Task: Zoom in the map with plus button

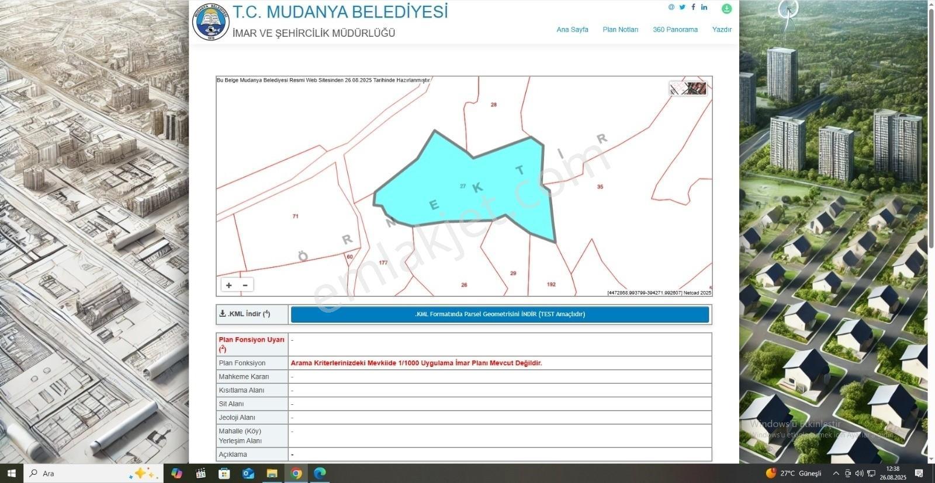Action: click(x=229, y=285)
